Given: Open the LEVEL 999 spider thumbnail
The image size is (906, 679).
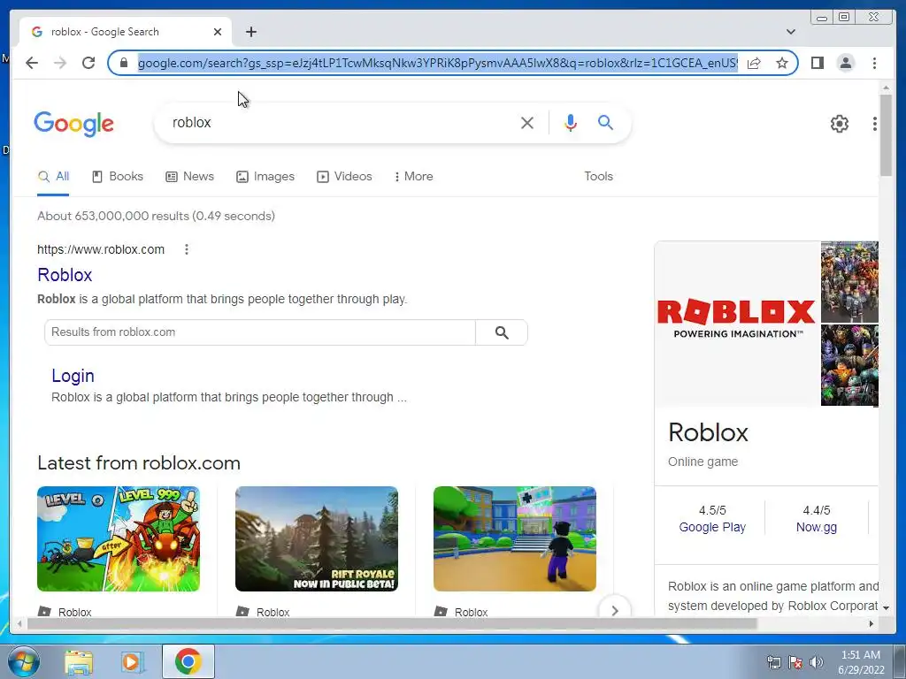Looking at the screenshot, I should [119, 538].
